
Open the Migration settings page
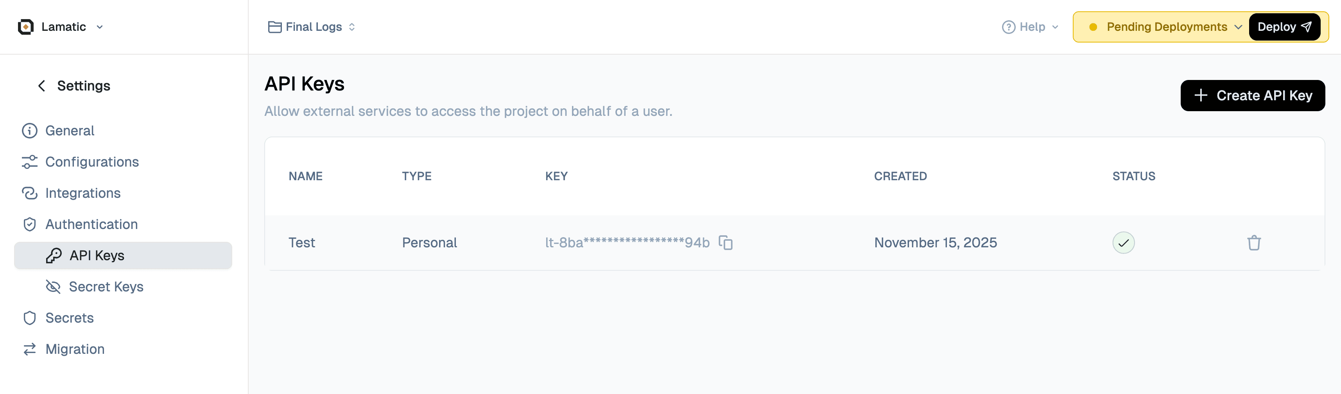click(75, 349)
